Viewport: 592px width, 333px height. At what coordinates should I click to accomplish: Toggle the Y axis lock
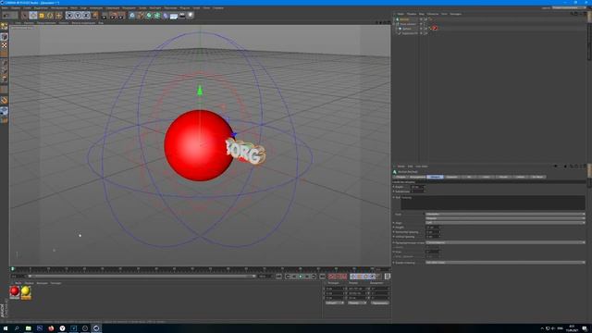pyautogui.click(x=78, y=16)
